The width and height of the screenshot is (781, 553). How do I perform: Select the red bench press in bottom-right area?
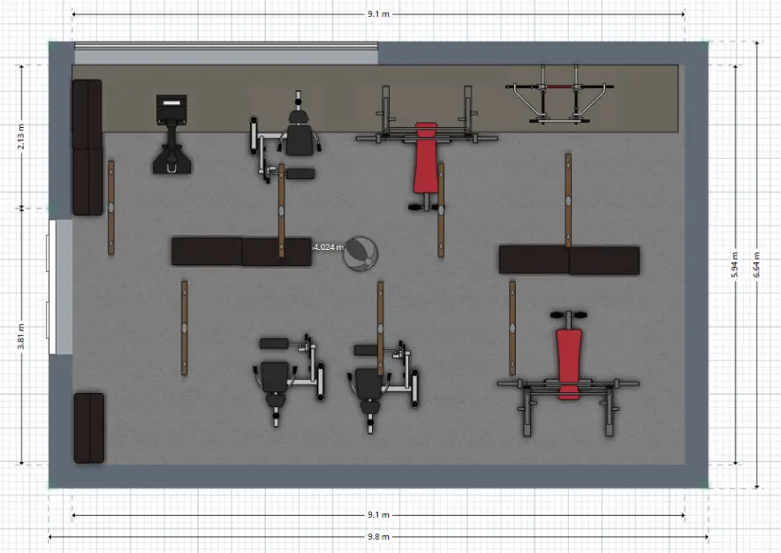coord(568,362)
